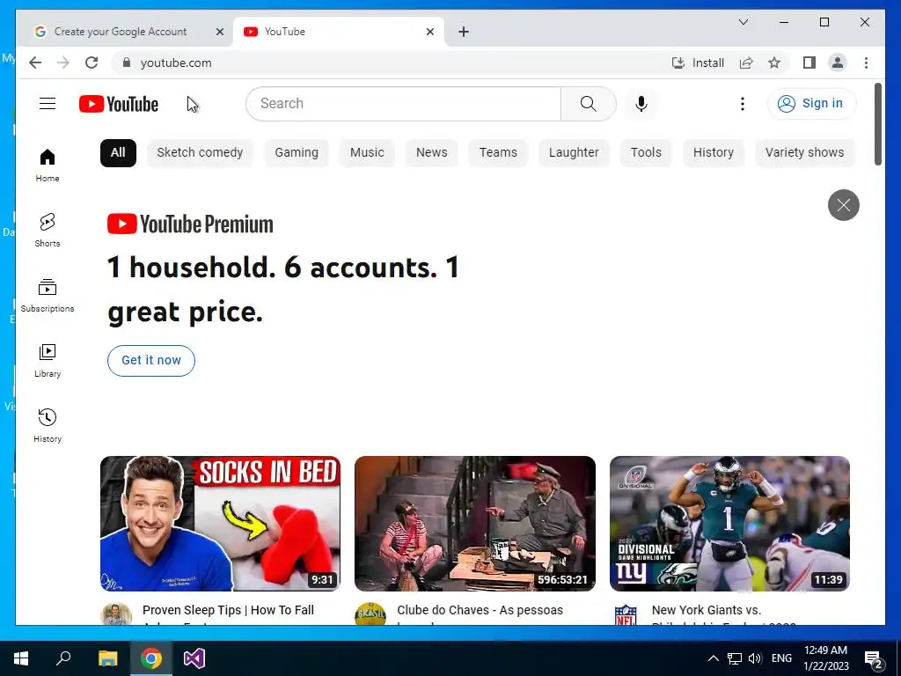Open network status tray icon
Screen dimensions: 901x676
pyautogui.click(x=734, y=658)
